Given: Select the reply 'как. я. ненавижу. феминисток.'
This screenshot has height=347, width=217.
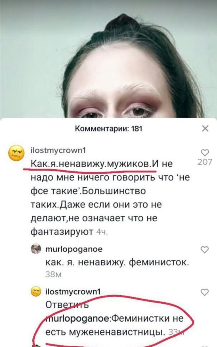Looking at the screenshot, I should (x=117, y=262).
